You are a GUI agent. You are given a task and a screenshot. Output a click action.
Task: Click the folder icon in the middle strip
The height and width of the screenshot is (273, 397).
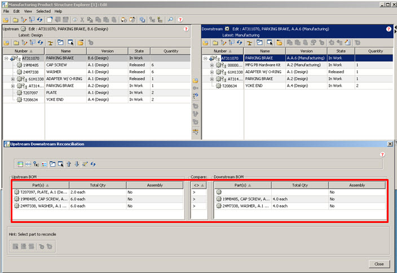point(196,80)
